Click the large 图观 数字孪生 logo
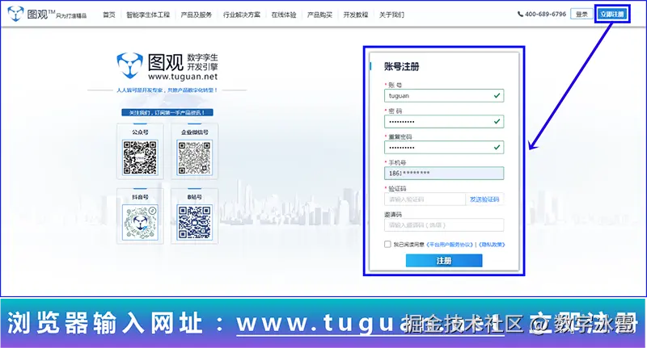 click(x=167, y=65)
